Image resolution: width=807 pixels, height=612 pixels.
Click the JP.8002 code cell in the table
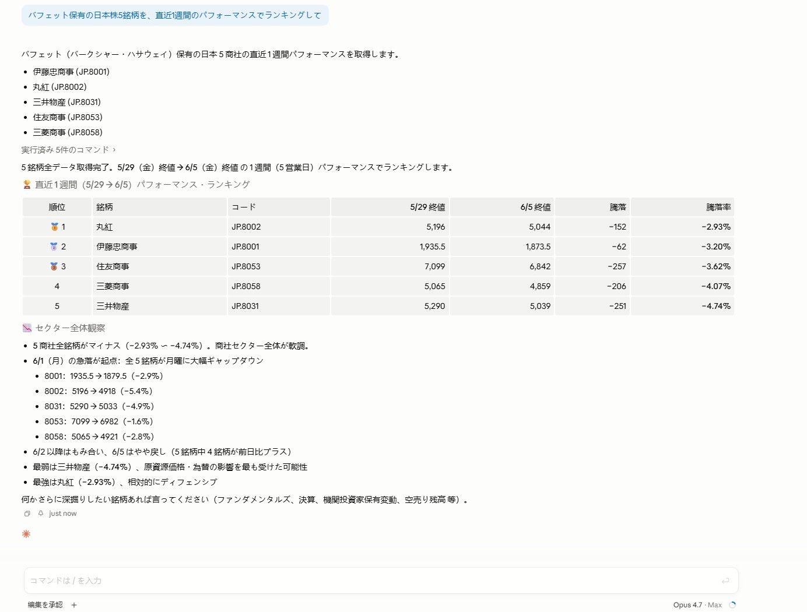click(x=279, y=227)
